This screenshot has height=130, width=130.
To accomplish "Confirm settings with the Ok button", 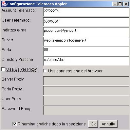I will [93, 124].
